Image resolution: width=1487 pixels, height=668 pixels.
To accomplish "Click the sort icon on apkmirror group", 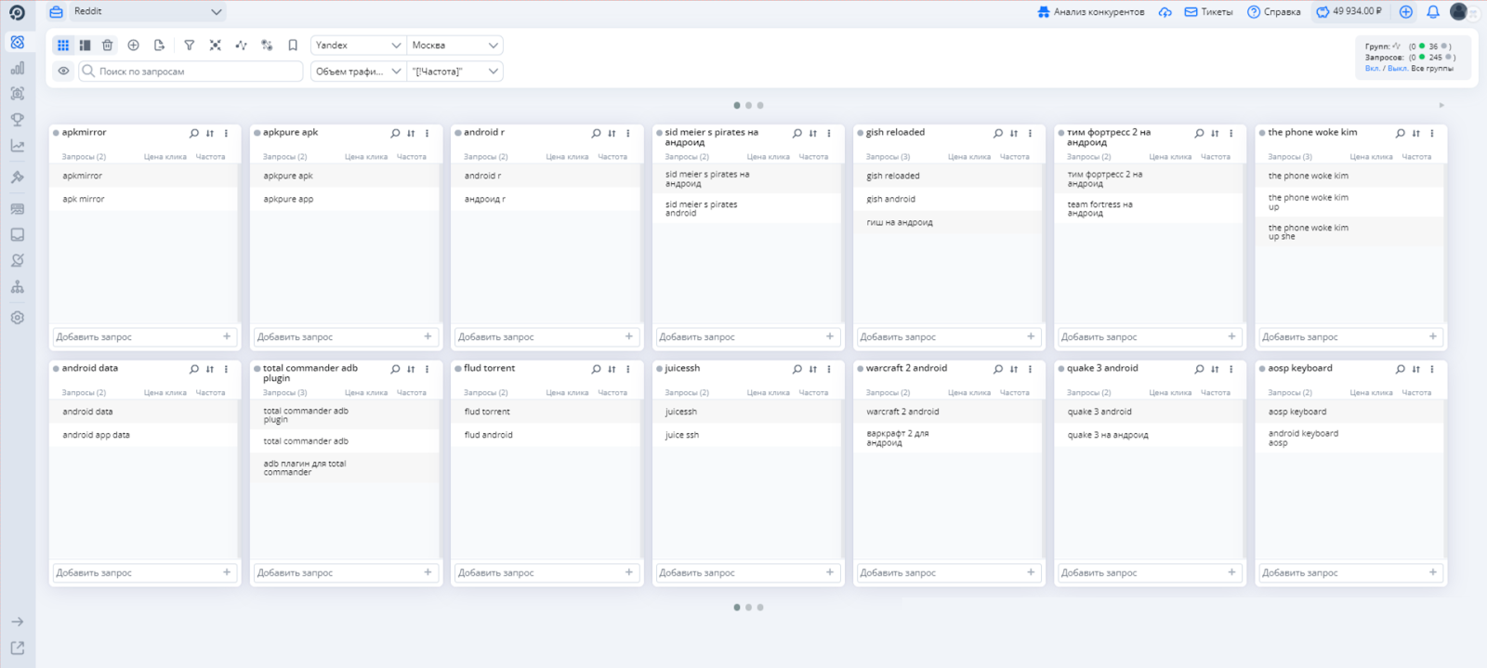I will (210, 134).
